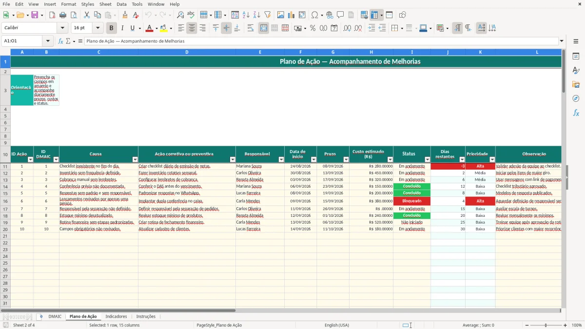The height and width of the screenshot is (329, 585).
Task: Click the Sort Ascending icon
Action: point(246,15)
